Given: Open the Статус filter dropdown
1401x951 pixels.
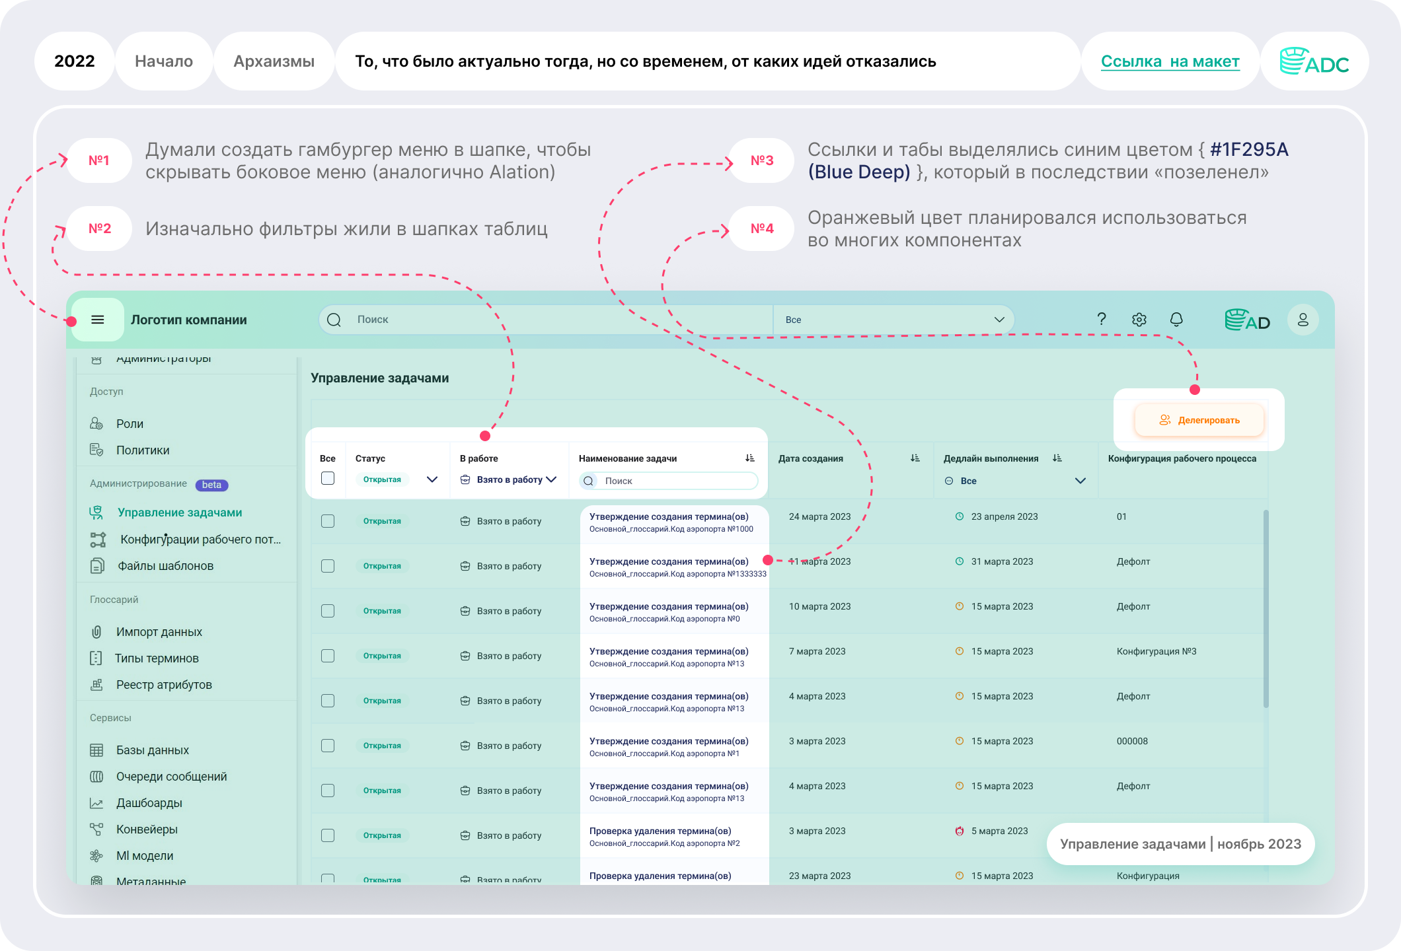Looking at the screenshot, I should point(432,479).
